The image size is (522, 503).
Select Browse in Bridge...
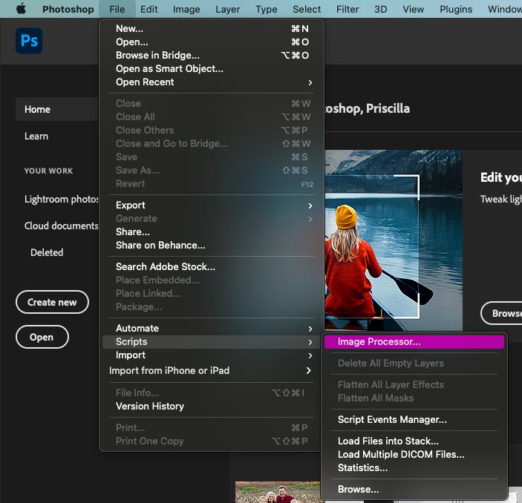tap(212, 55)
